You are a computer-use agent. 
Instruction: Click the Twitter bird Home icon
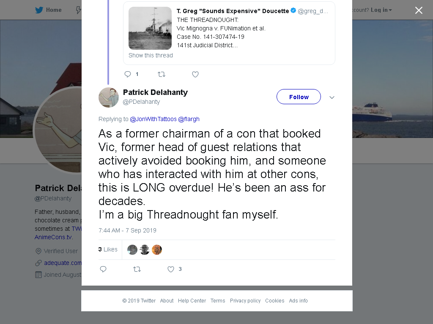click(39, 10)
